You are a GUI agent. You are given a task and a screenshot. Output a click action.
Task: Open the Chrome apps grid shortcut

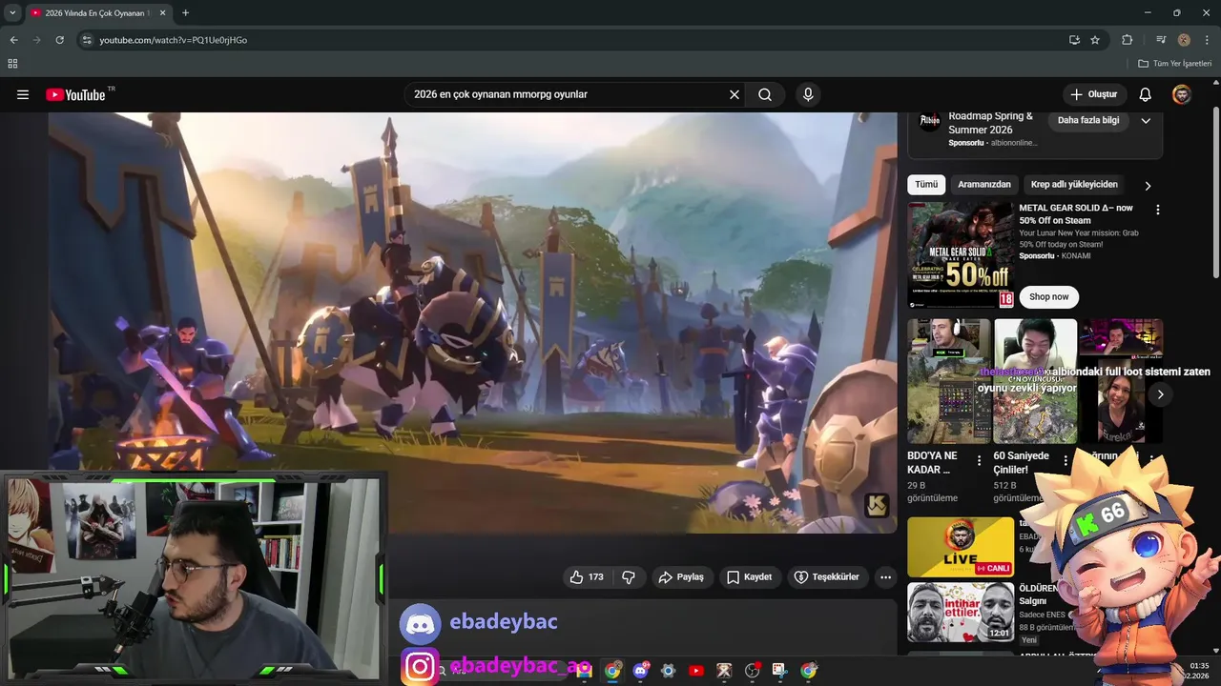(x=12, y=64)
